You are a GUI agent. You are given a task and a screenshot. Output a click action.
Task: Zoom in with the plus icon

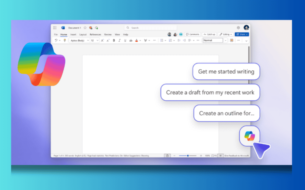201,156
